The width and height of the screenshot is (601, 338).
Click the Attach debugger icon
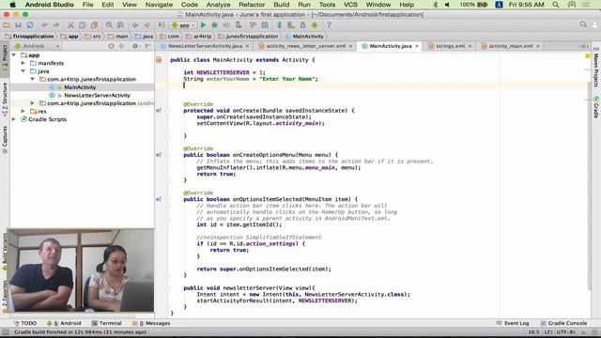pos(239,25)
